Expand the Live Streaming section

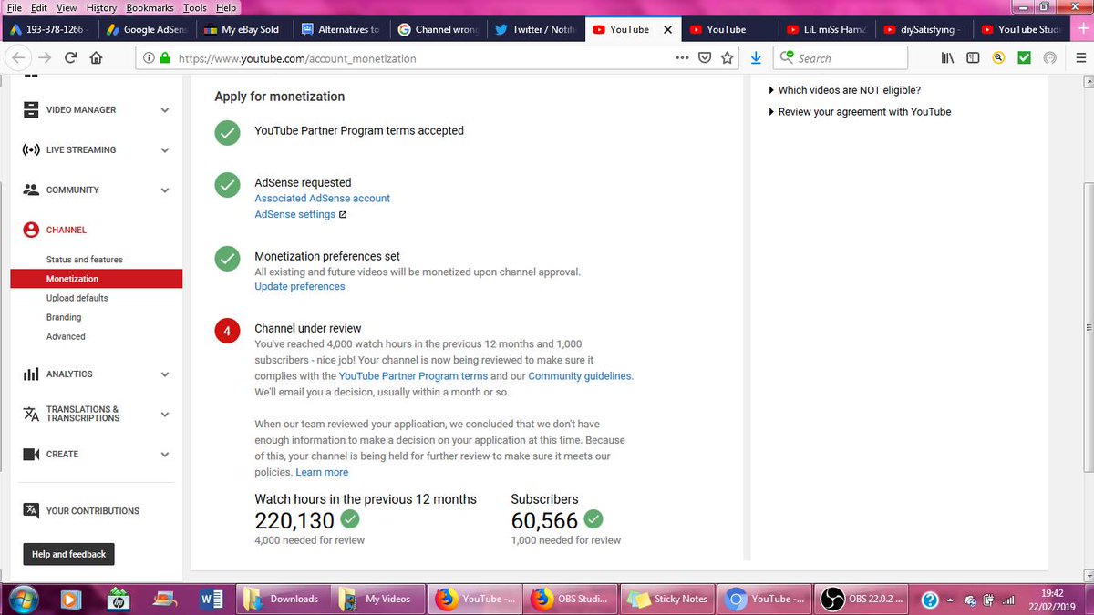click(x=165, y=150)
